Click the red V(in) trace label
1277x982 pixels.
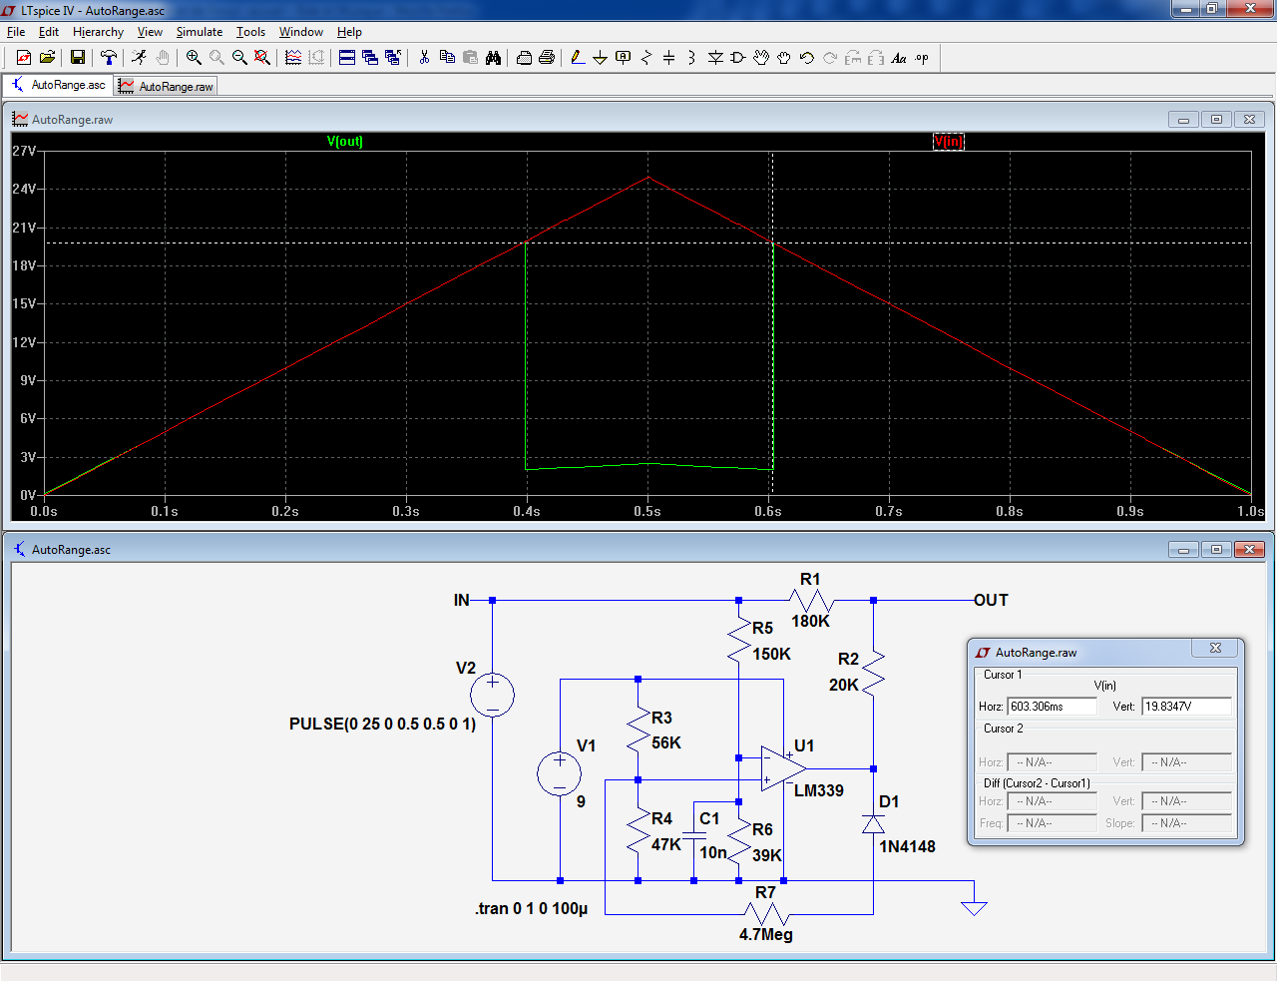point(948,142)
